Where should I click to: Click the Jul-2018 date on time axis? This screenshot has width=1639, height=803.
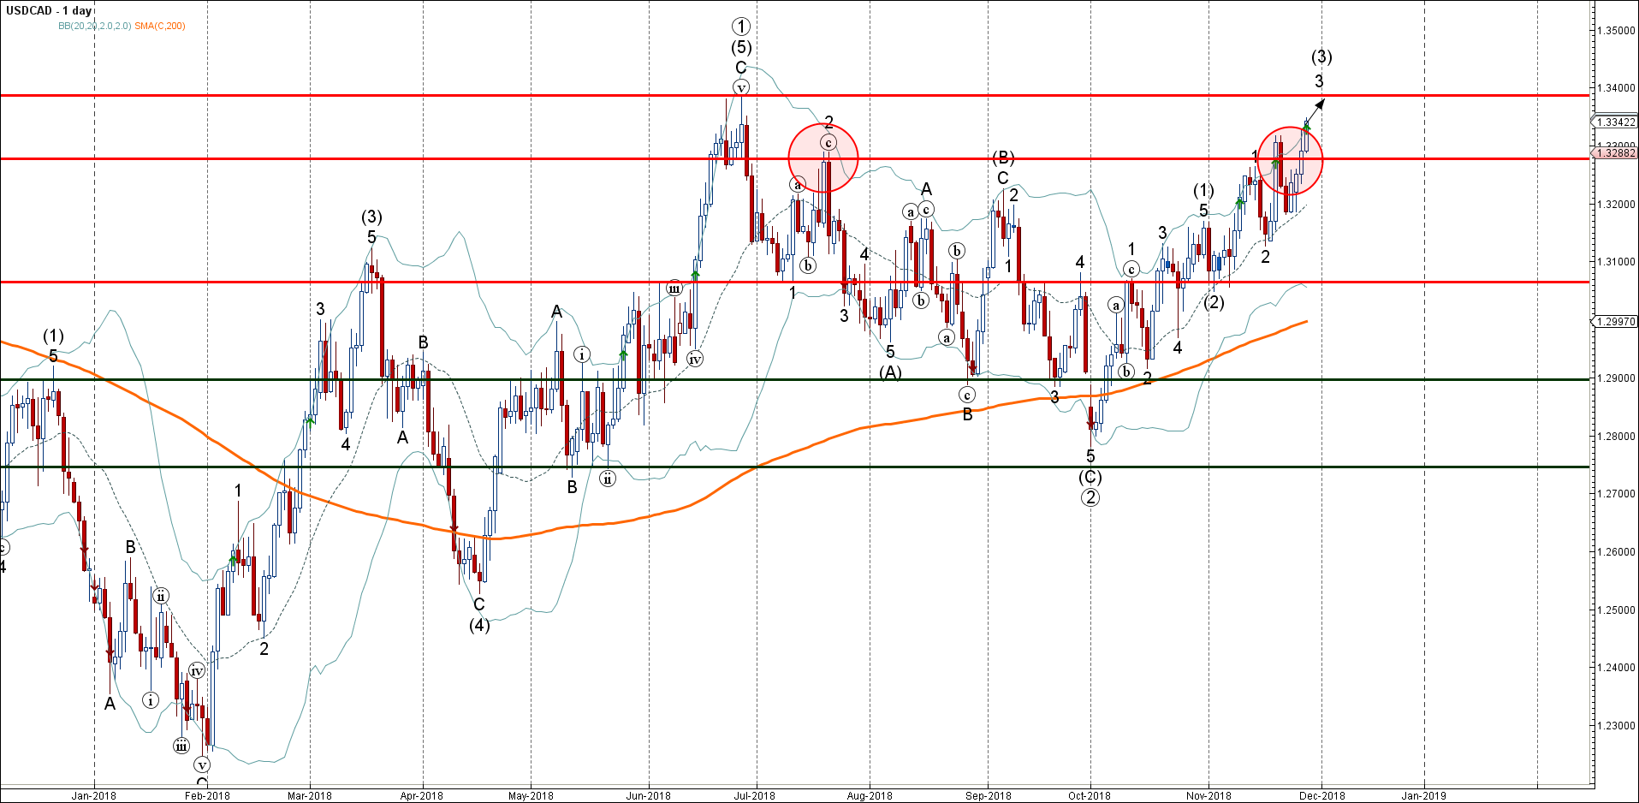pos(754,795)
